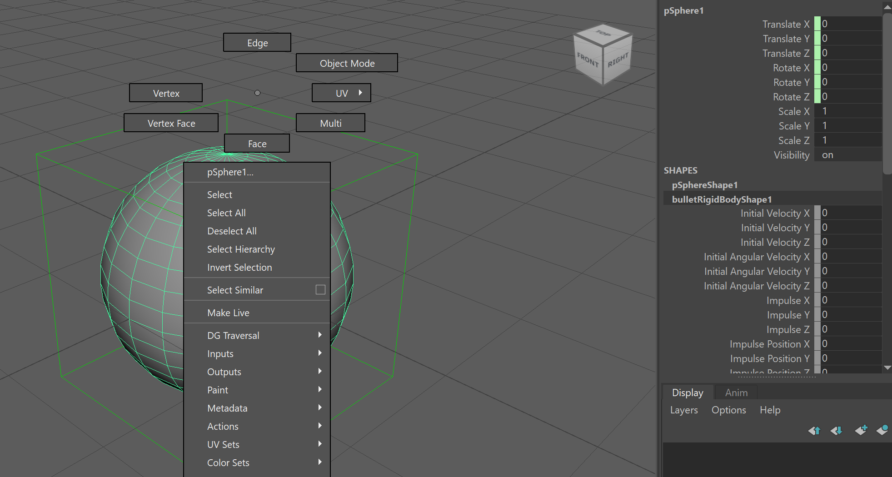Click the move layer up icon
The height and width of the screenshot is (477, 892).
[814, 430]
